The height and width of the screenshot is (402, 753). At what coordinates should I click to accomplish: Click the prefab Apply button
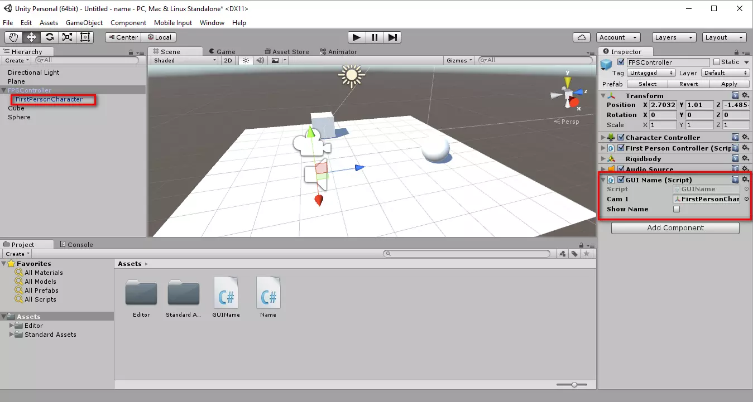[729, 84]
